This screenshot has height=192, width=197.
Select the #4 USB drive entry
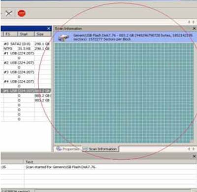[x=19, y=81]
